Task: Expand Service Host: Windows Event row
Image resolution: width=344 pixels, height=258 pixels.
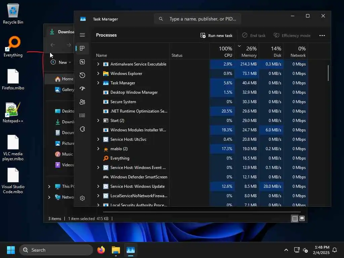Action: [x=98, y=168]
